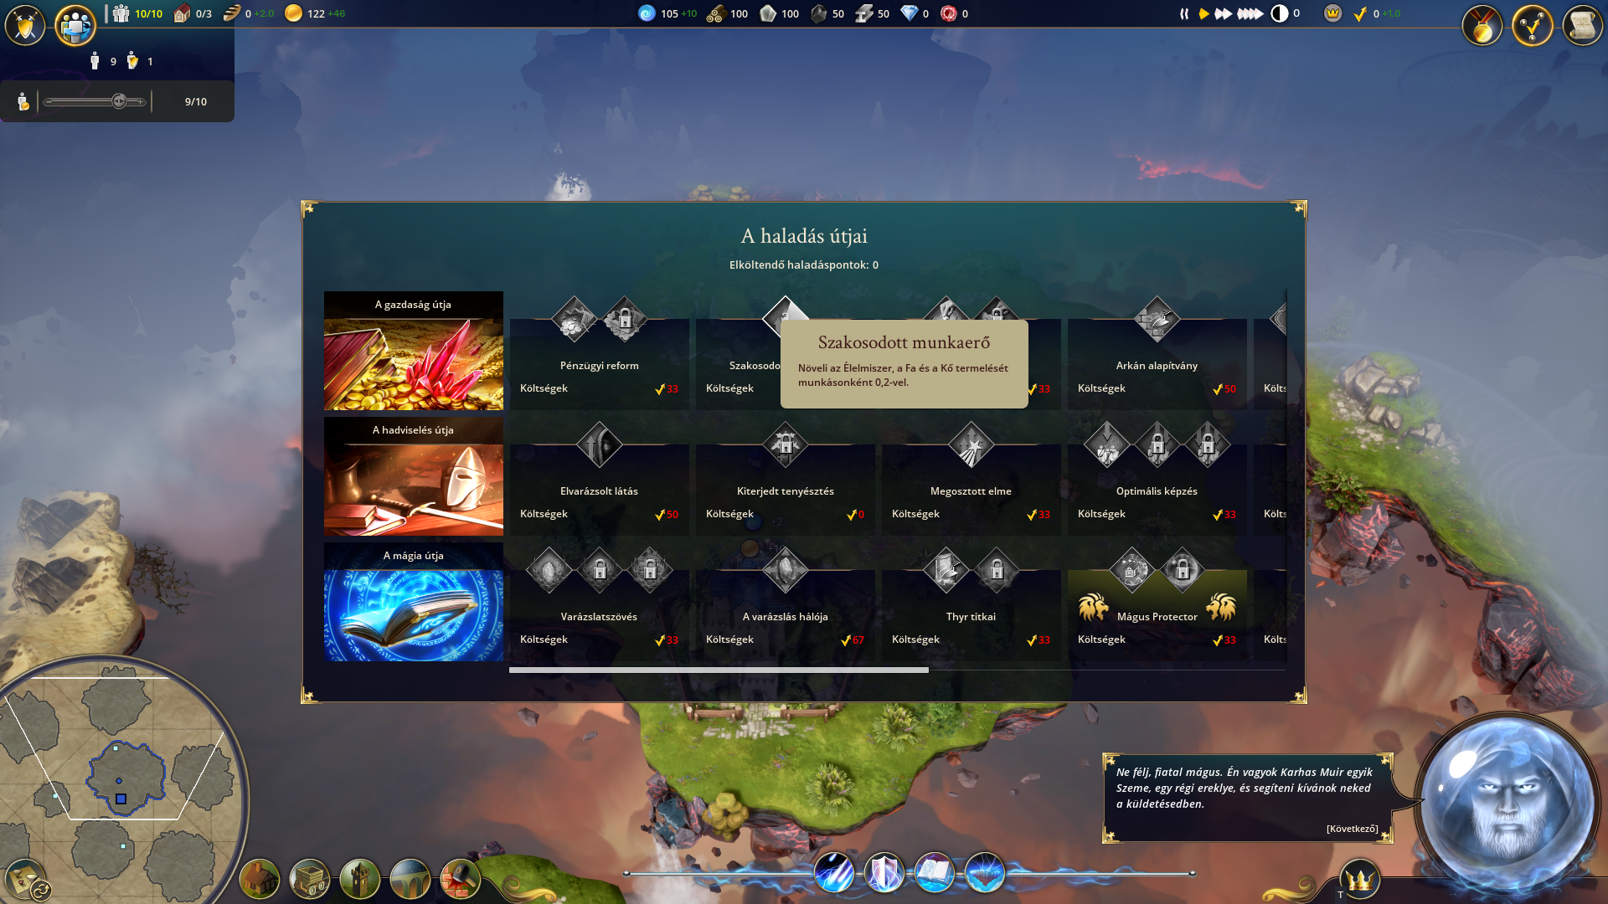The height and width of the screenshot is (904, 1608).
Task: Set game speed to fastest
Action: [x=1250, y=13]
